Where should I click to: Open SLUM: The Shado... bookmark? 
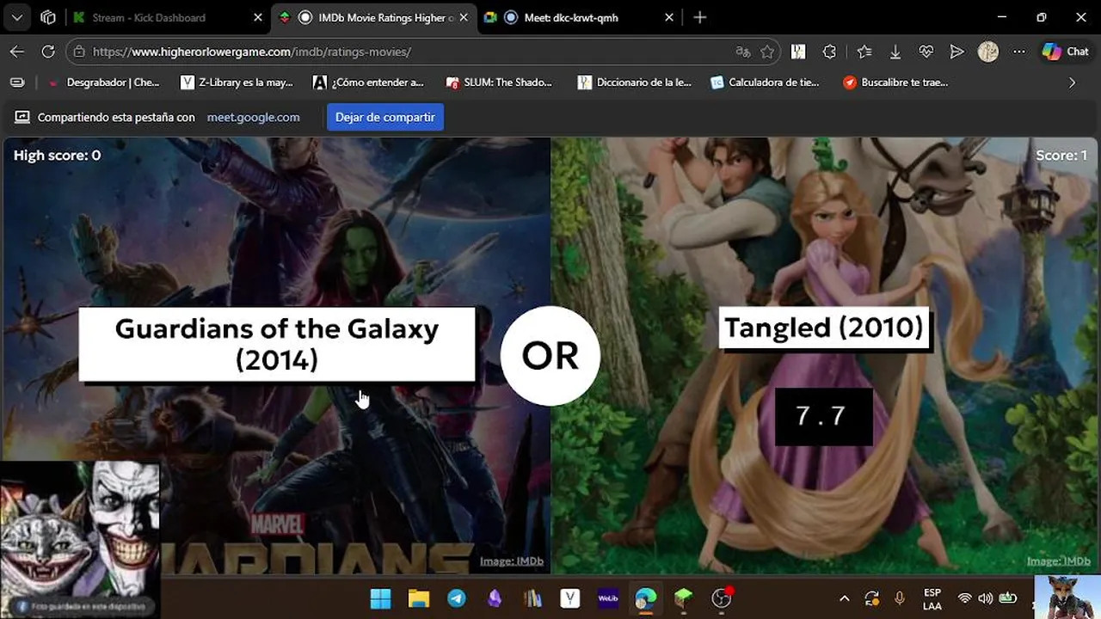pyautogui.click(x=499, y=83)
